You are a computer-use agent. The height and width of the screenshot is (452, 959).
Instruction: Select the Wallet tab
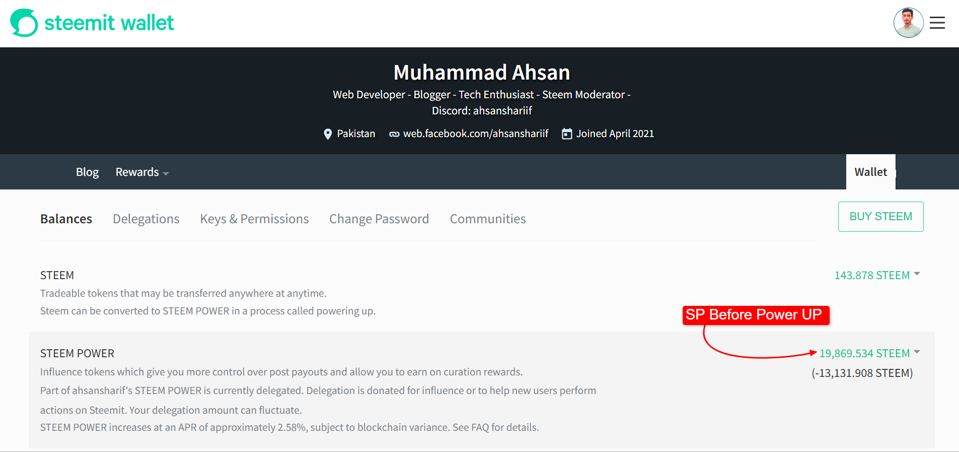coord(870,172)
